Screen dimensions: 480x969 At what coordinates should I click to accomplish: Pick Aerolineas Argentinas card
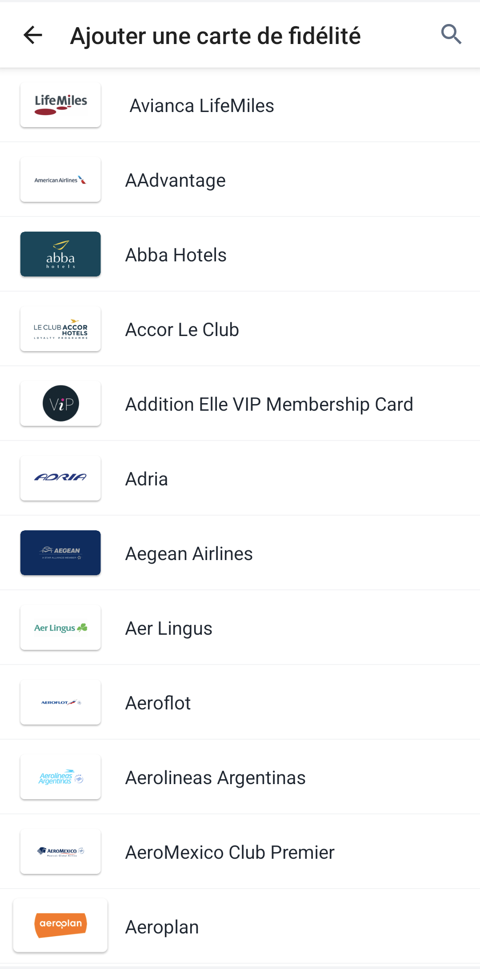[x=240, y=777]
